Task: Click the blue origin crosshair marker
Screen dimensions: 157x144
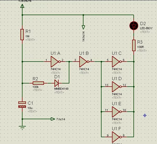Action: tap(145, 116)
